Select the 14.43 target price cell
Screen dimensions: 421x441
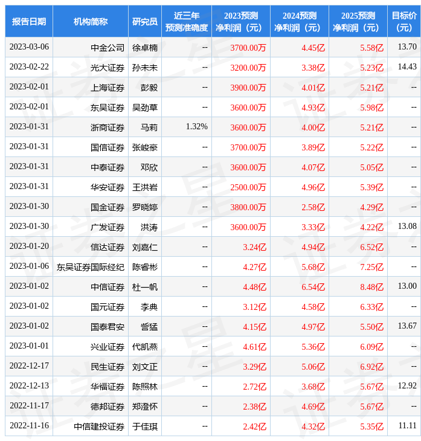(407, 67)
